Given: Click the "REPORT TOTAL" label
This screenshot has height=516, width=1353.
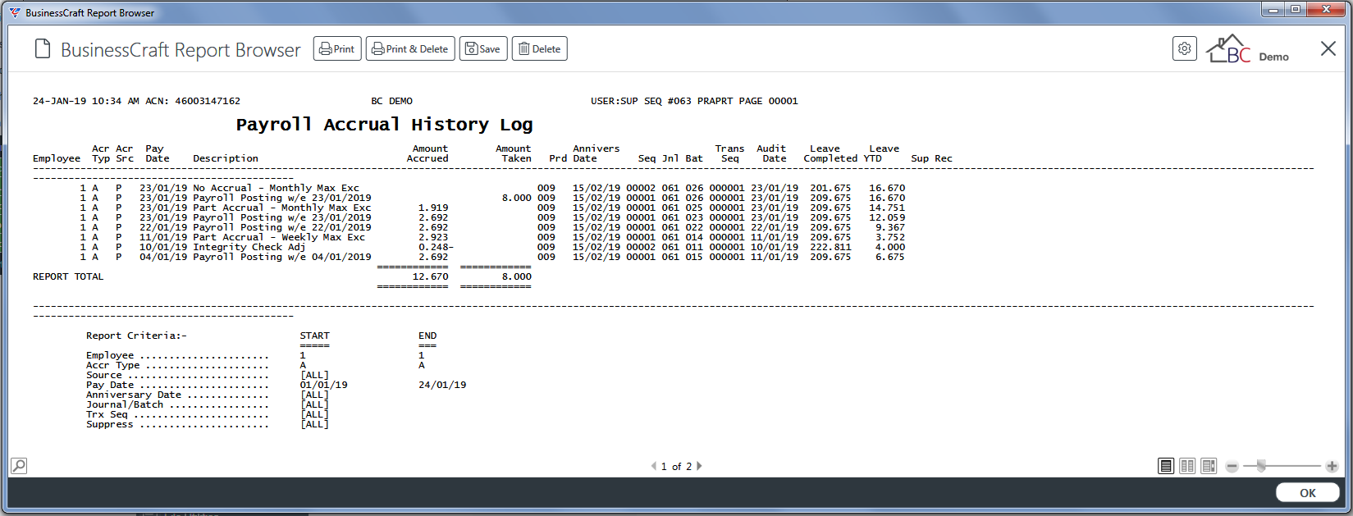Looking at the screenshot, I should pyautogui.click(x=68, y=276).
